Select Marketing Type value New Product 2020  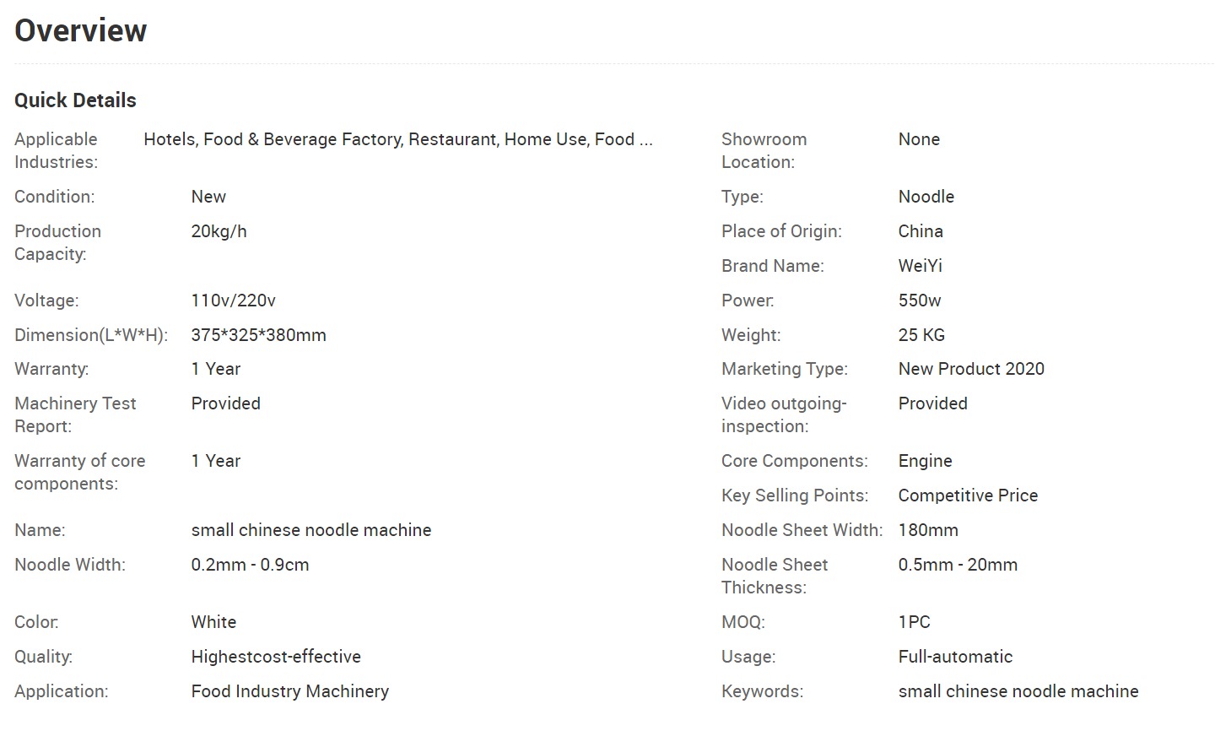point(971,369)
